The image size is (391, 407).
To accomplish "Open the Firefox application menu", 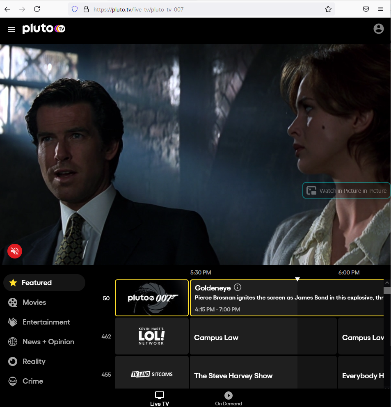I will tap(381, 9).
